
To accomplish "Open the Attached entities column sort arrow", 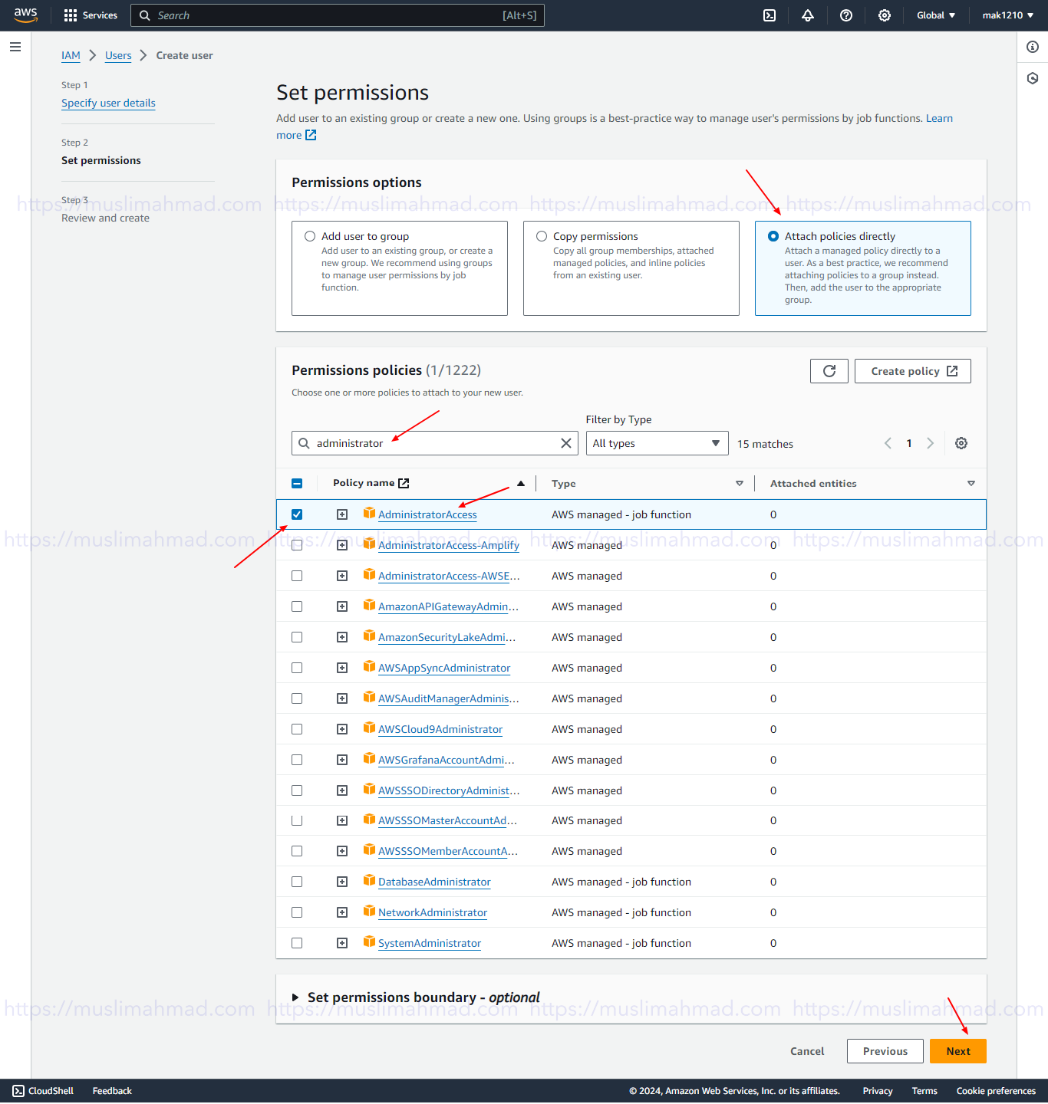I will pos(971,484).
